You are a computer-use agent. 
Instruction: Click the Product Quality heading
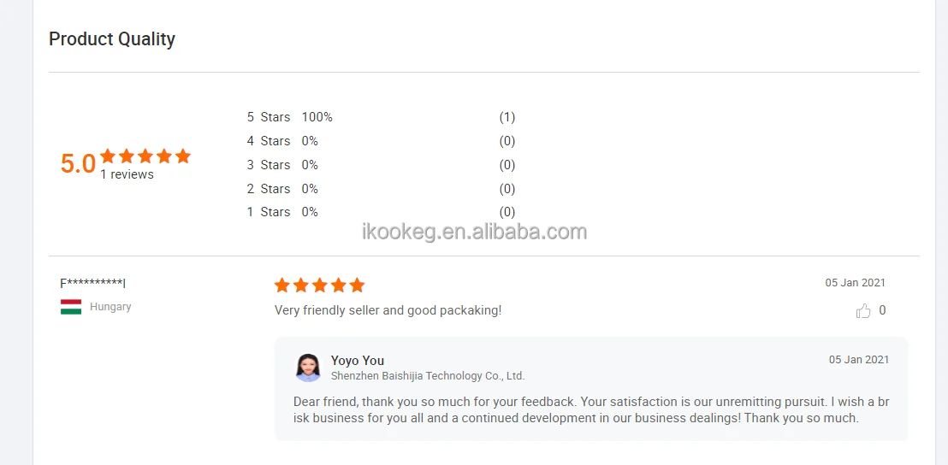[x=112, y=39]
